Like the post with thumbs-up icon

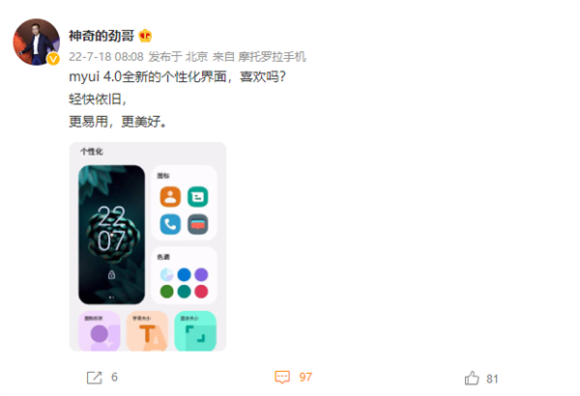(472, 379)
